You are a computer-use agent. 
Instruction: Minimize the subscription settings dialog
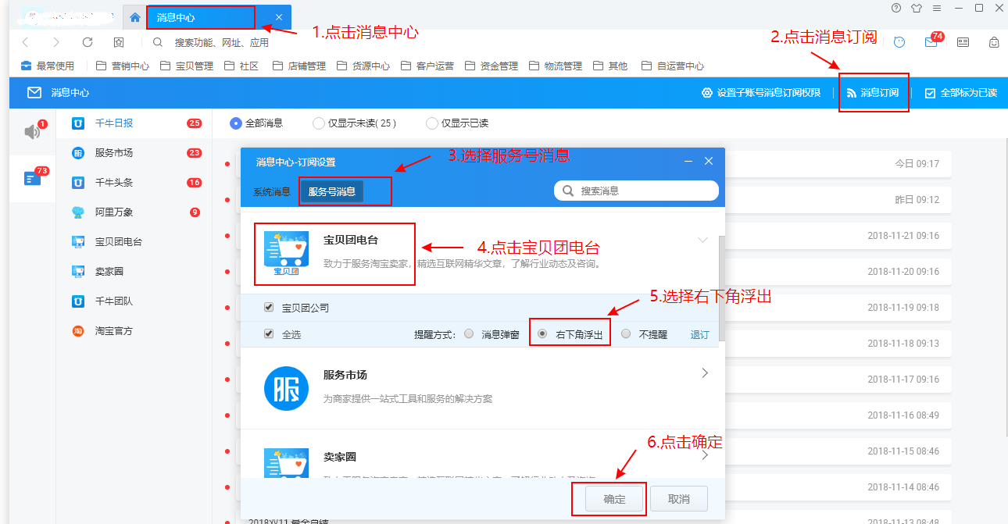688,161
